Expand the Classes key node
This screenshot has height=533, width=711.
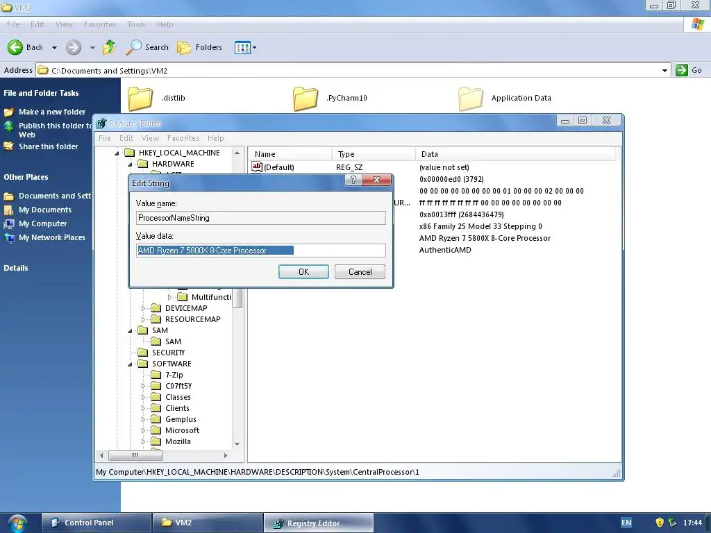pos(143,397)
